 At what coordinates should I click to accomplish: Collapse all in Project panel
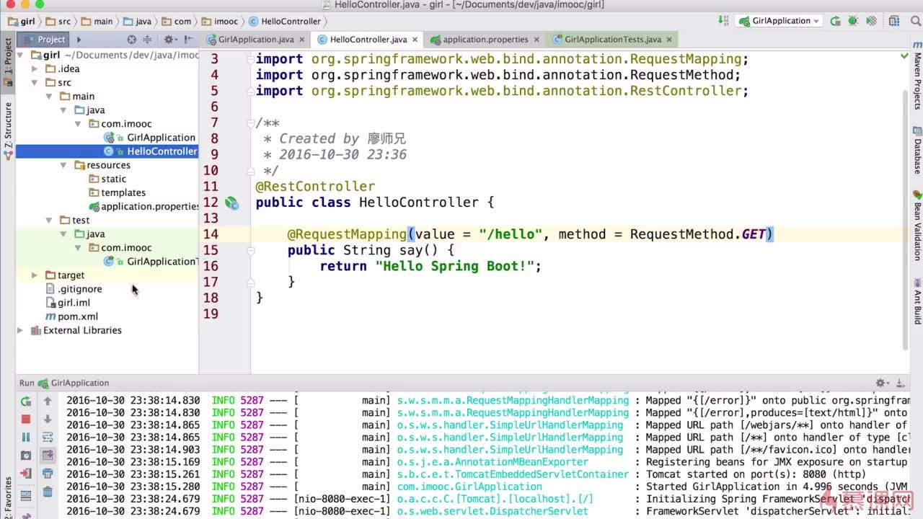point(147,40)
